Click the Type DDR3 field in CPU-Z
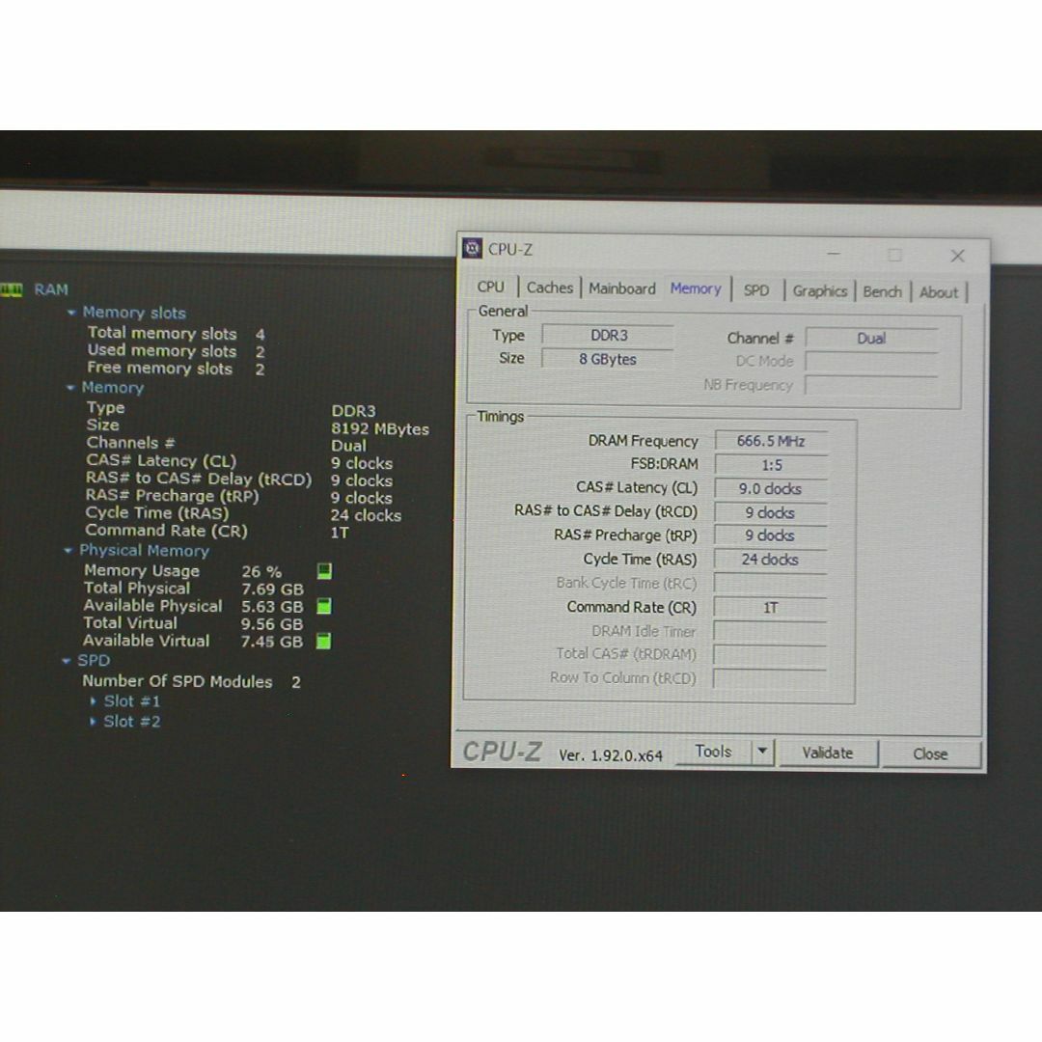The image size is (1042, 1042). coord(609,336)
